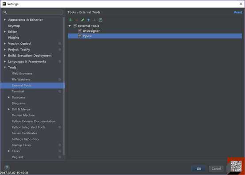Uncheck the QtDesigner checkbox
The height and width of the screenshot is (175, 245).
[x=80, y=31]
